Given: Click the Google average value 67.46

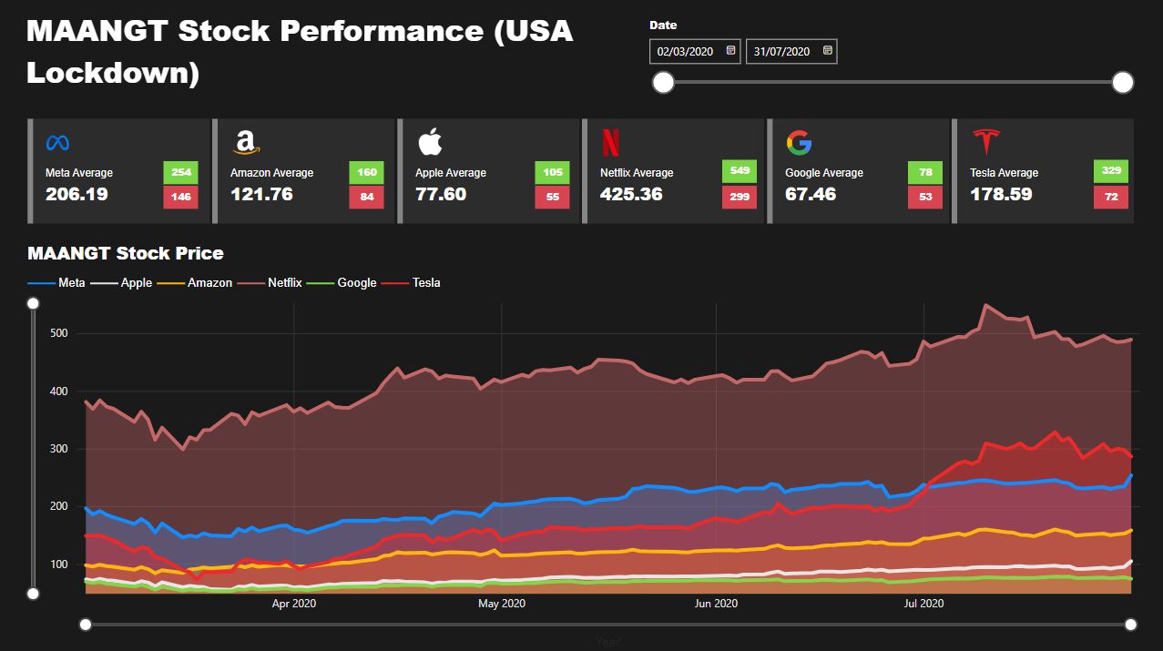Looking at the screenshot, I should pyautogui.click(x=811, y=194).
